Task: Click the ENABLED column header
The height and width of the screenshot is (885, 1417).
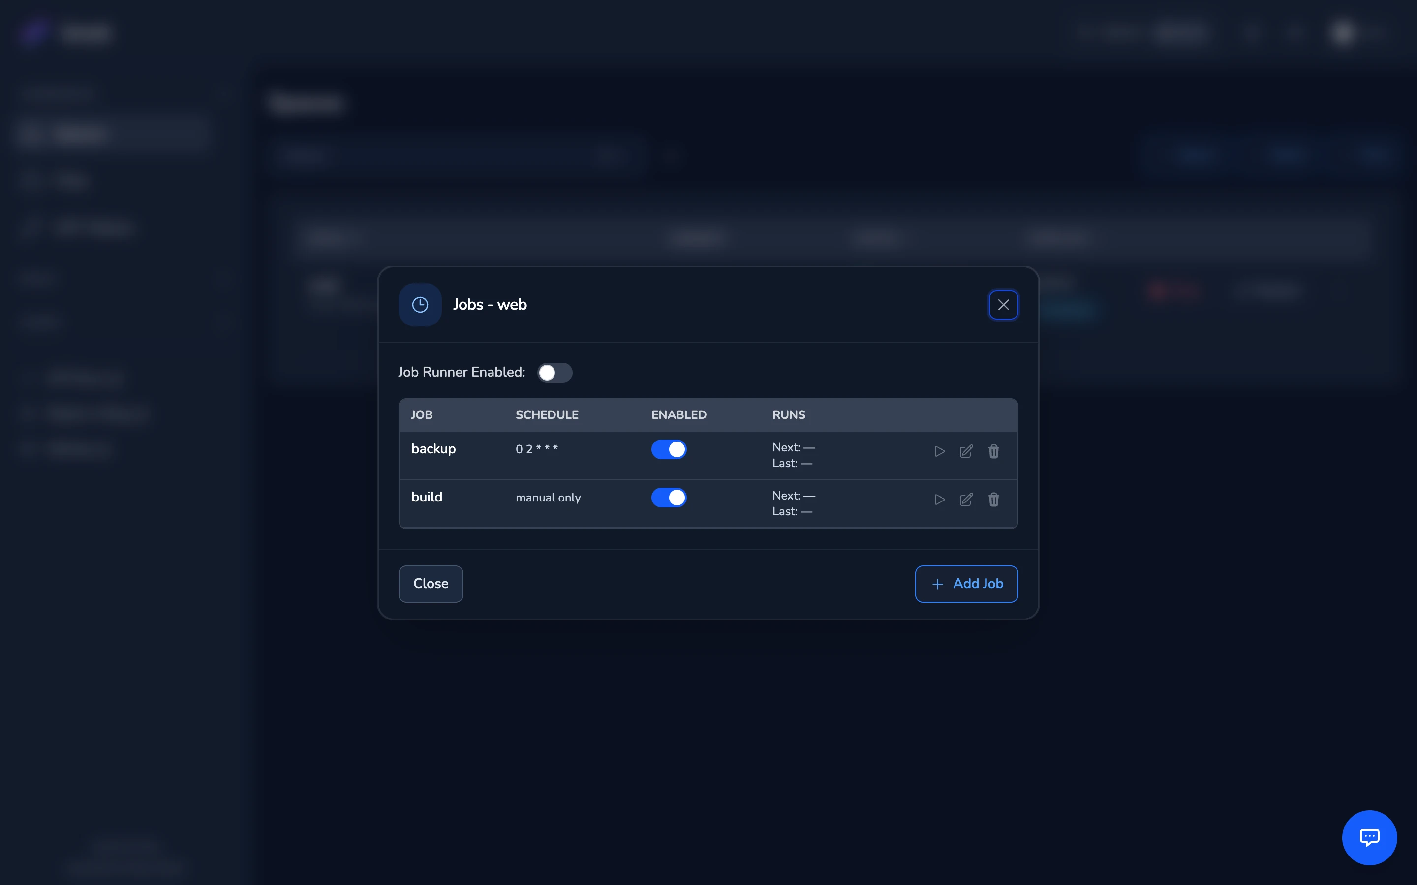Action: click(x=678, y=415)
